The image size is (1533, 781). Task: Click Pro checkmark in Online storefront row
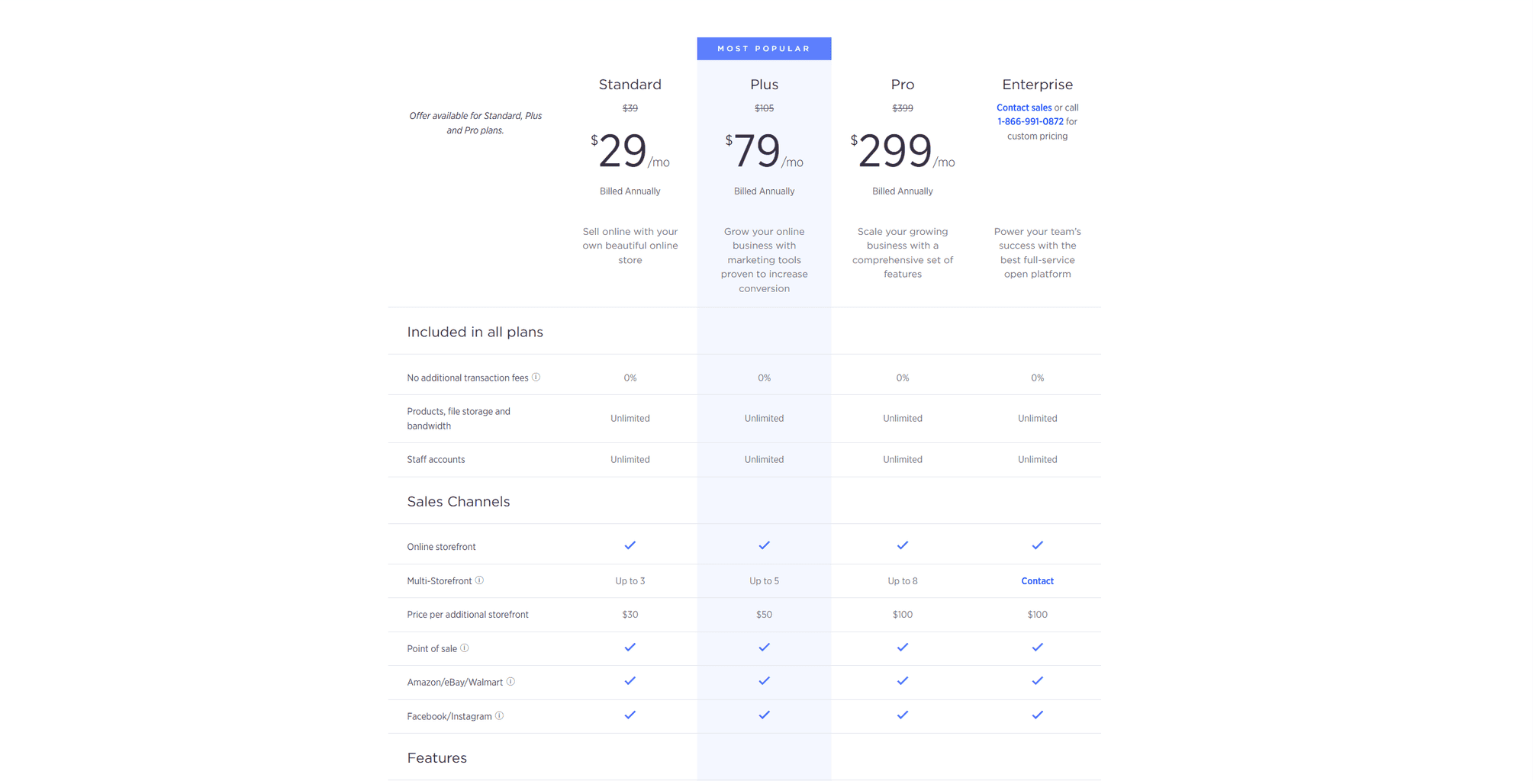(903, 545)
